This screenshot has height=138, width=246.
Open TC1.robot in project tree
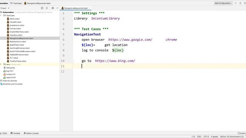pyautogui.click(x=14, y=58)
